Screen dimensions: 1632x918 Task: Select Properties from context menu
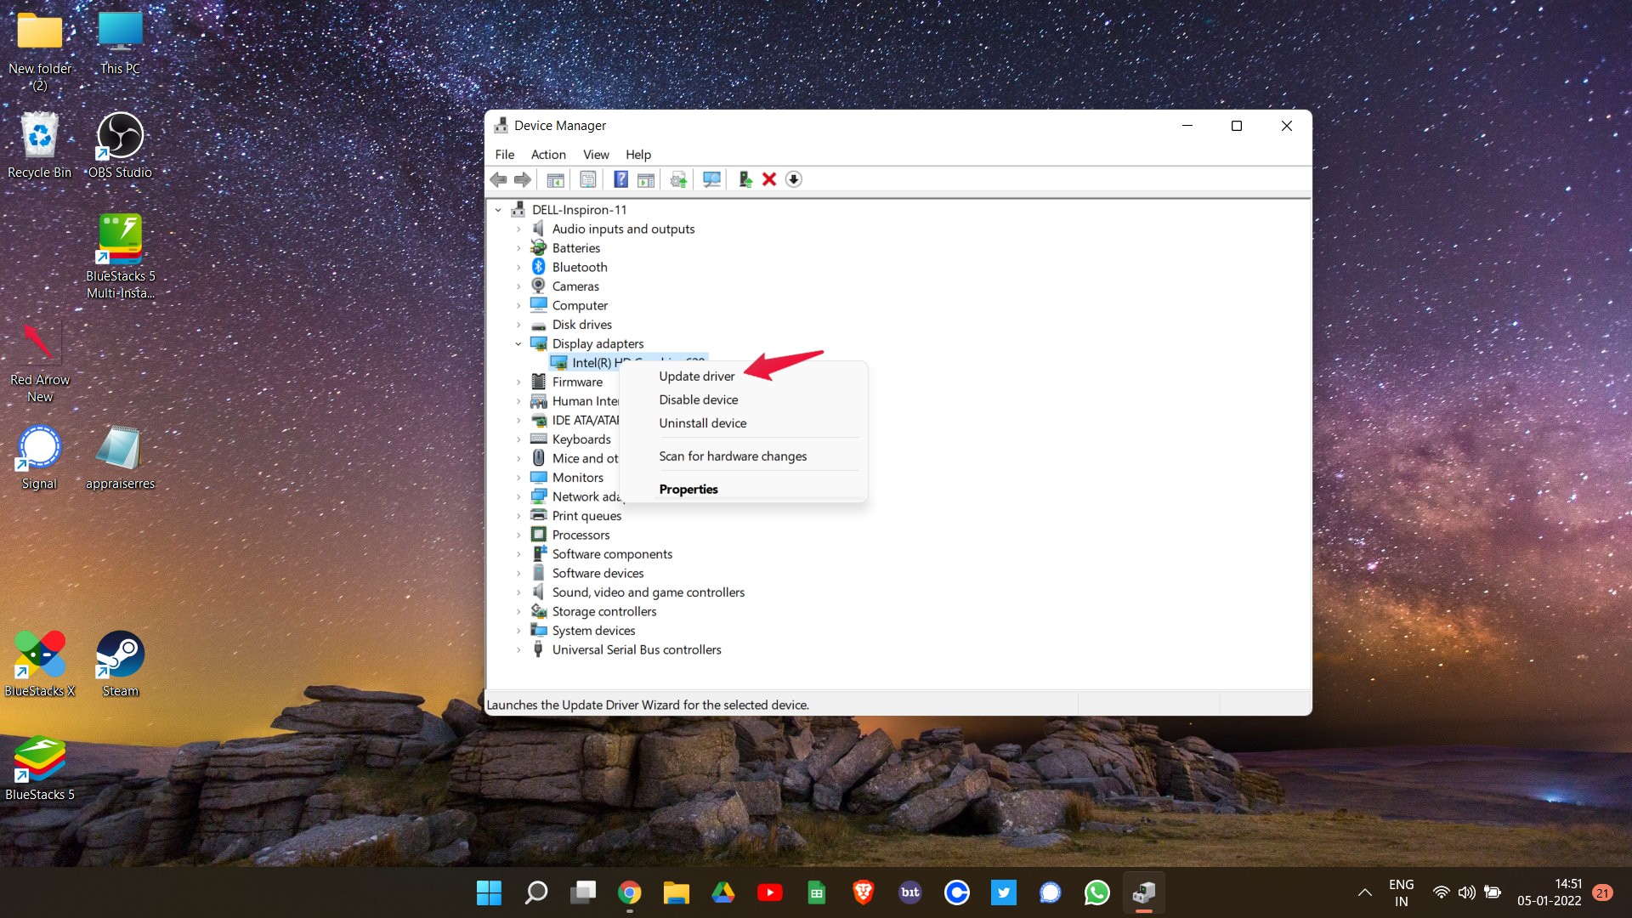(688, 488)
